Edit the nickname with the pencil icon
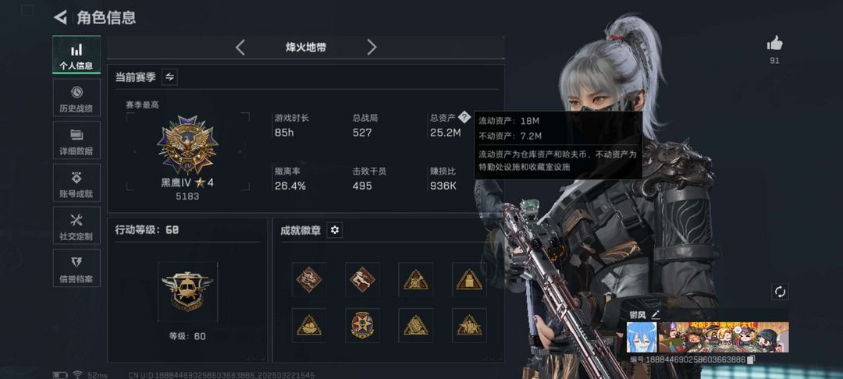This screenshot has width=843, height=379. click(655, 314)
